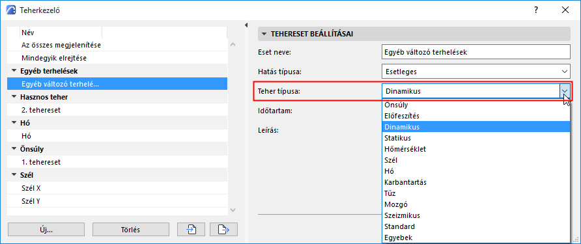Collapse the Hasznos teher group
This screenshot has width=581, height=244.
click(x=14, y=97)
